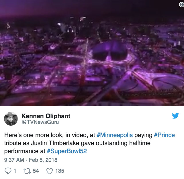
Task: Click the word halftime in tweet
Action: pos(140,143)
